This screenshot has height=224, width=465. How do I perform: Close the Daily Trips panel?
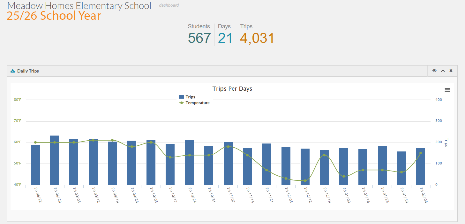tap(451, 71)
